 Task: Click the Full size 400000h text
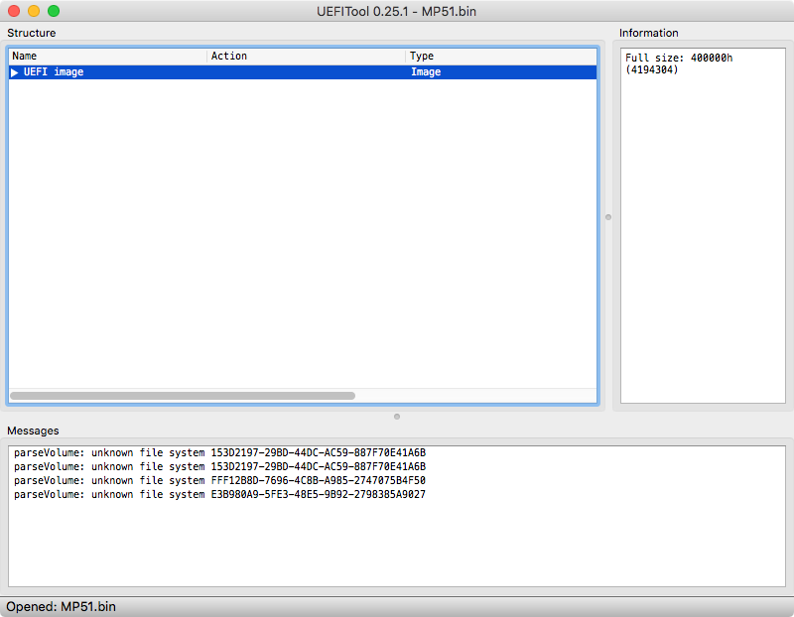point(679,63)
